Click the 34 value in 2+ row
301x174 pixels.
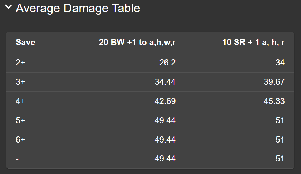280,63
